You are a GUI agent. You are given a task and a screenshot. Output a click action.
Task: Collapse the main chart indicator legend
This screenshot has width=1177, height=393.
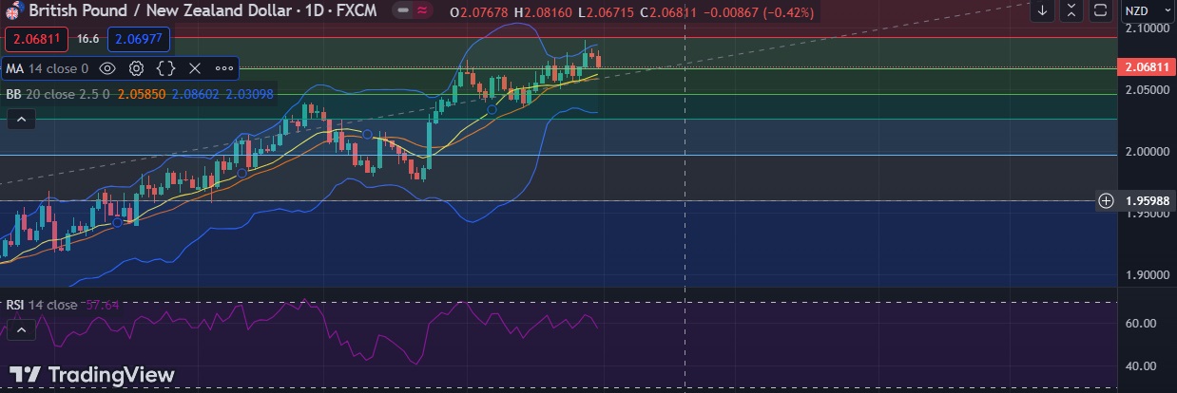click(21, 120)
